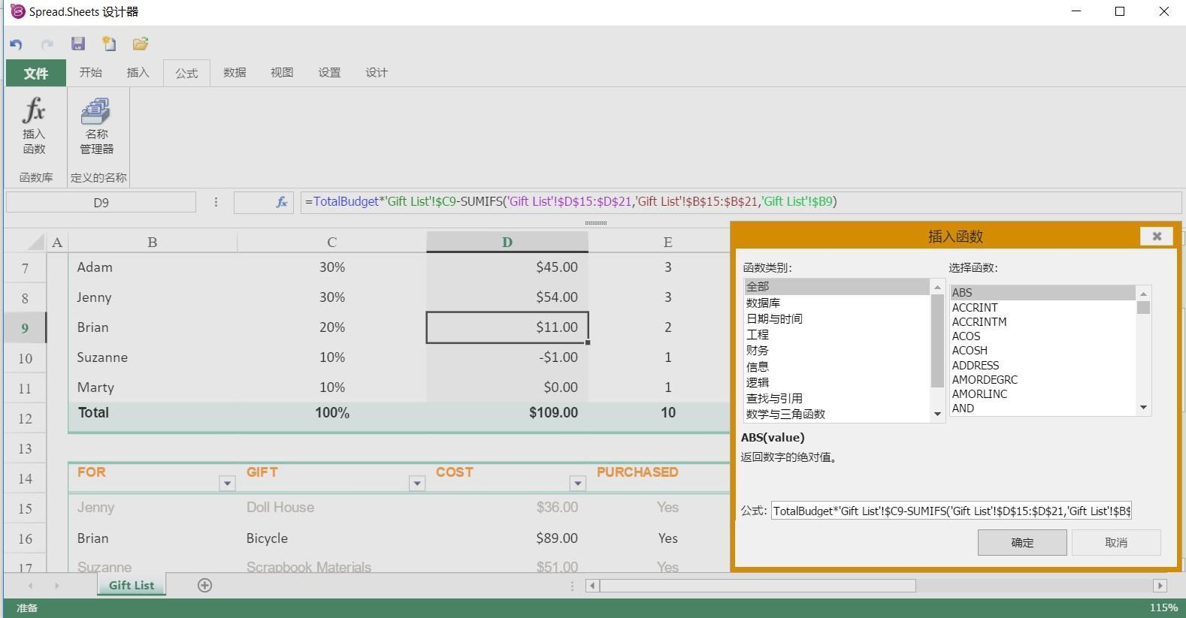Go to the previous sheet tab arrow
The image size is (1186, 618).
pos(30,586)
